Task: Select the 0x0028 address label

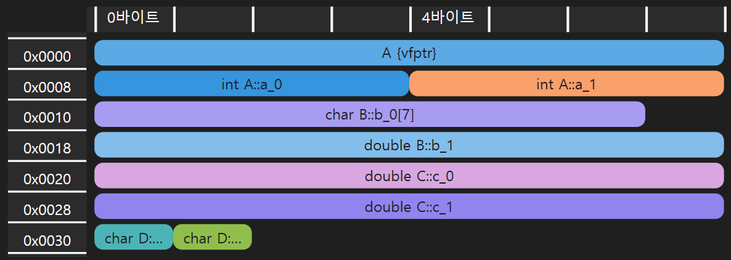Action: pyautogui.click(x=47, y=210)
